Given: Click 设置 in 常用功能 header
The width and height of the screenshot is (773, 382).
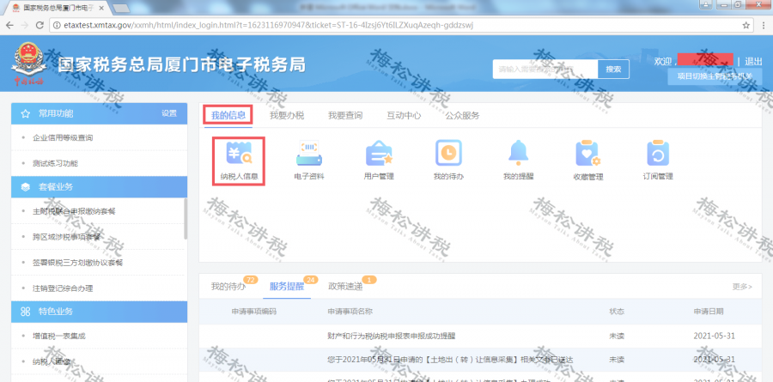Looking at the screenshot, I should (x=169, y=113).
